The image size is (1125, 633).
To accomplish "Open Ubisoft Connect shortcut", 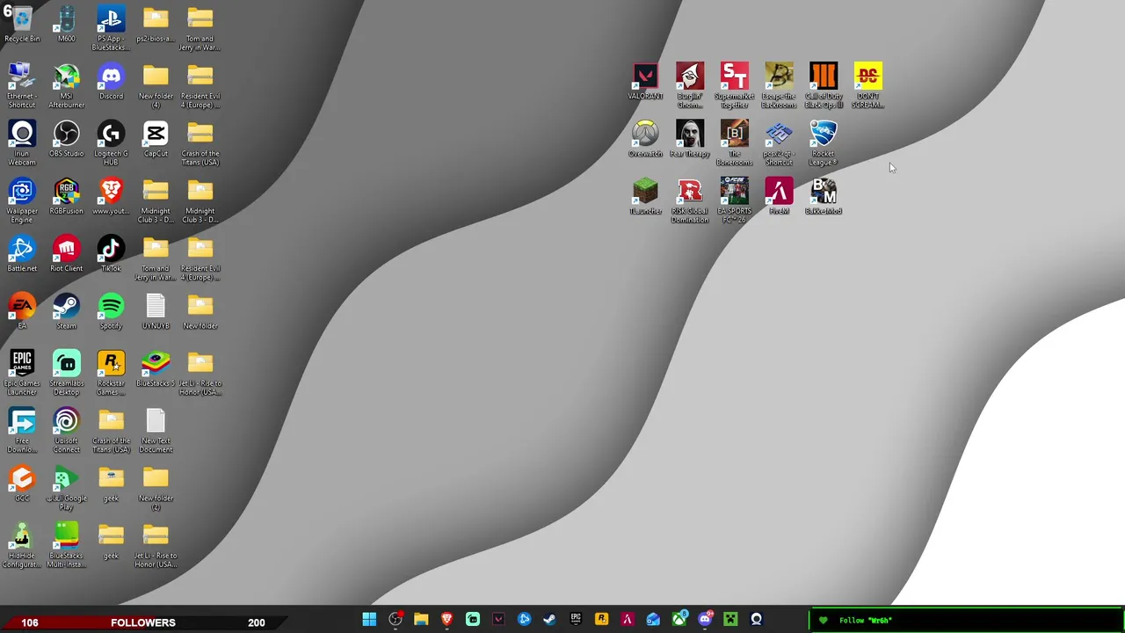I will pos(67,430).
